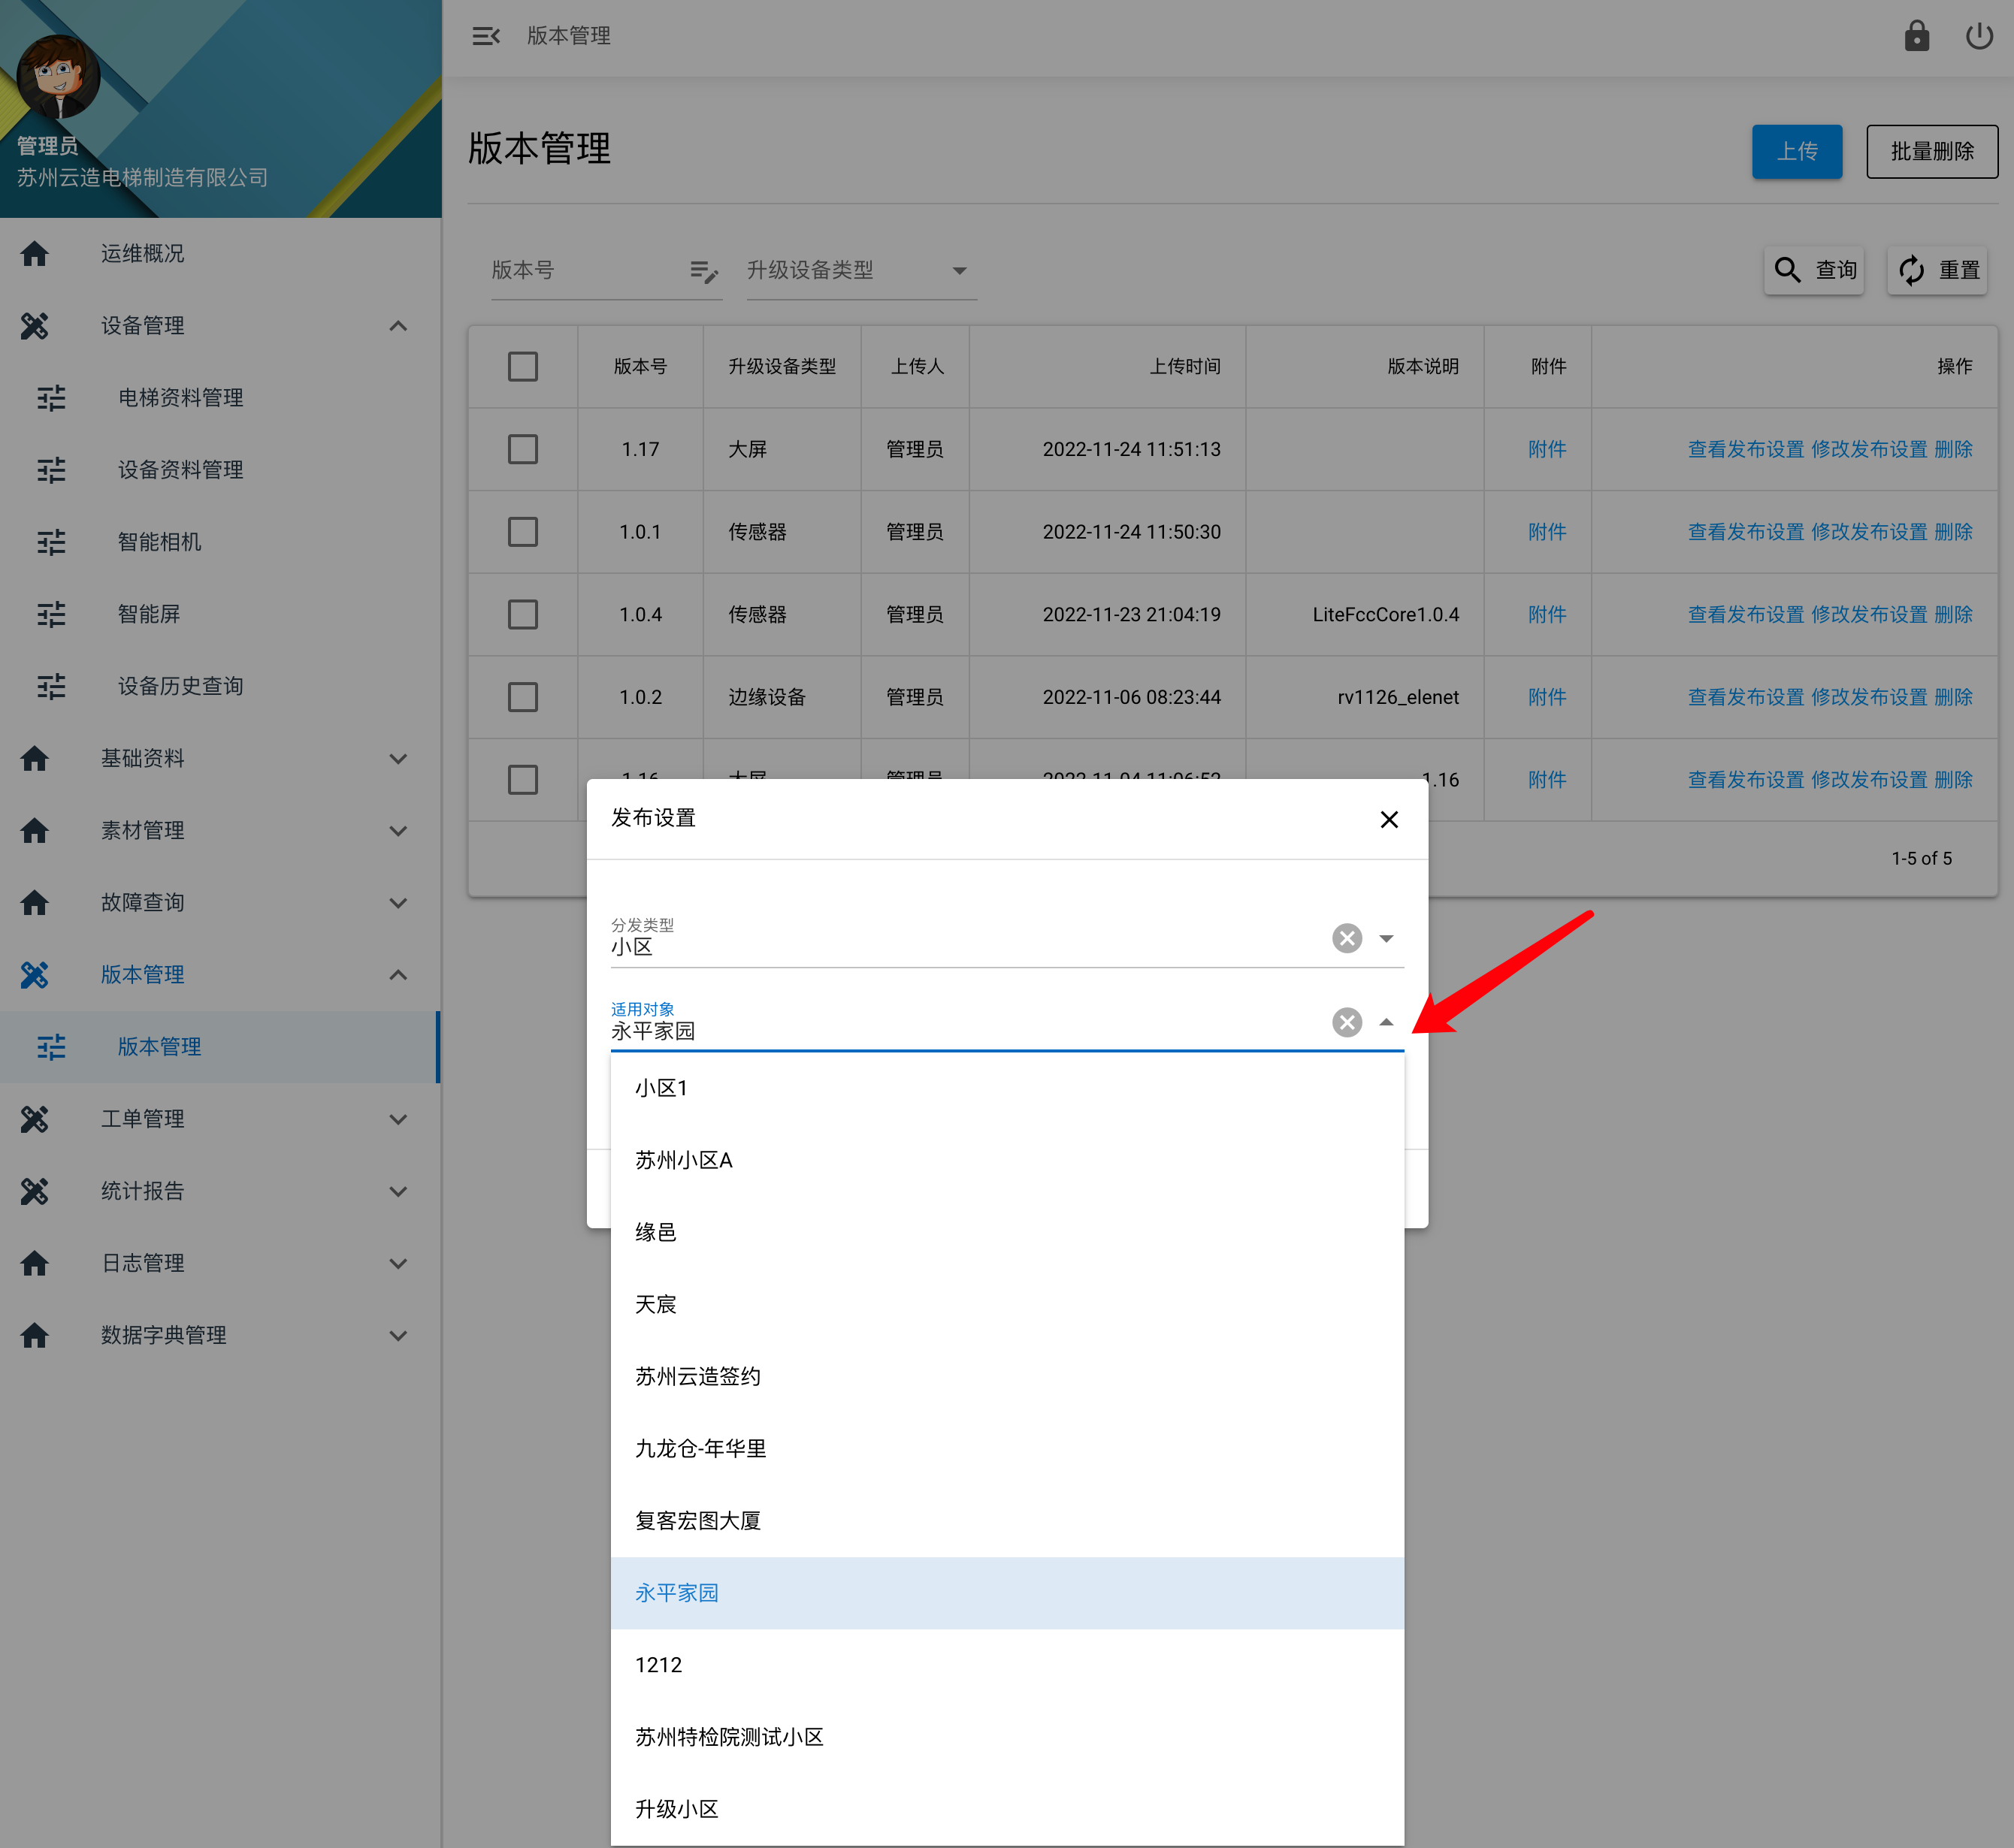Clear the 分发类型 field value
Image resolution: width=2014 pixels, height=1848 pixels.
pos(1347,938)
